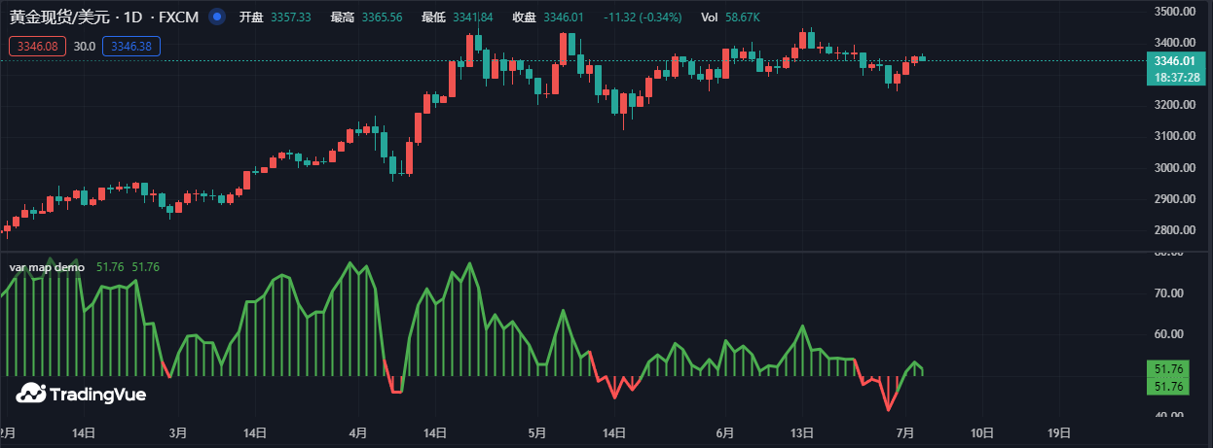The image size is (1213, 448).
Task: Click the 收盘 close price value 3346.01
Action: [x=564, y=17]
